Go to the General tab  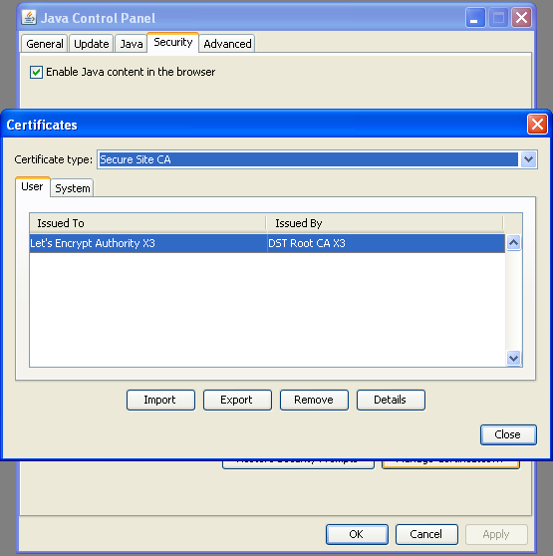[x=45, y=44]
